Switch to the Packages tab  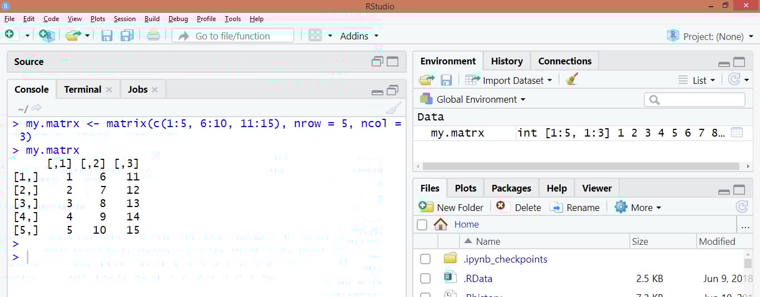pyautogui.click(x=511, y=188)
